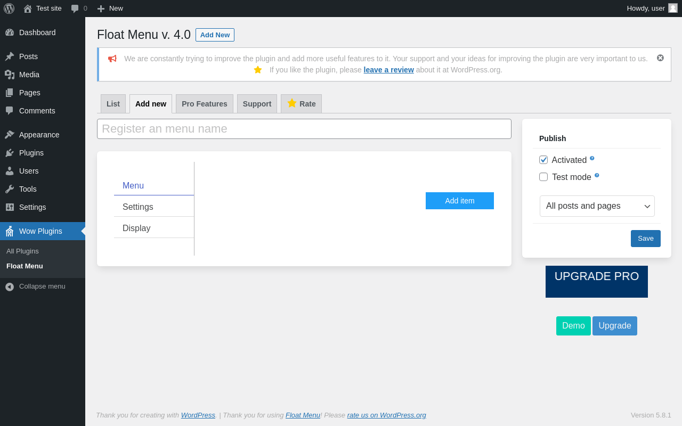Click the Activated help question icon
682x426 pixels.
tap(592, 158)
